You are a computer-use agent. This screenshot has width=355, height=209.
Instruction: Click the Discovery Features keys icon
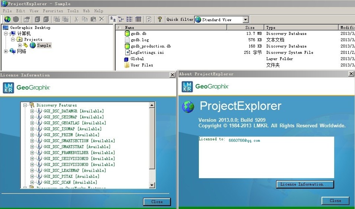point(32,105)
